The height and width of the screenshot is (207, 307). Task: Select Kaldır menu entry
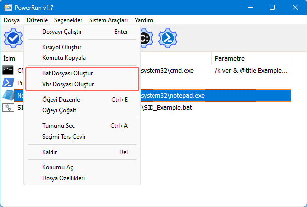click(x=82, y=152)
